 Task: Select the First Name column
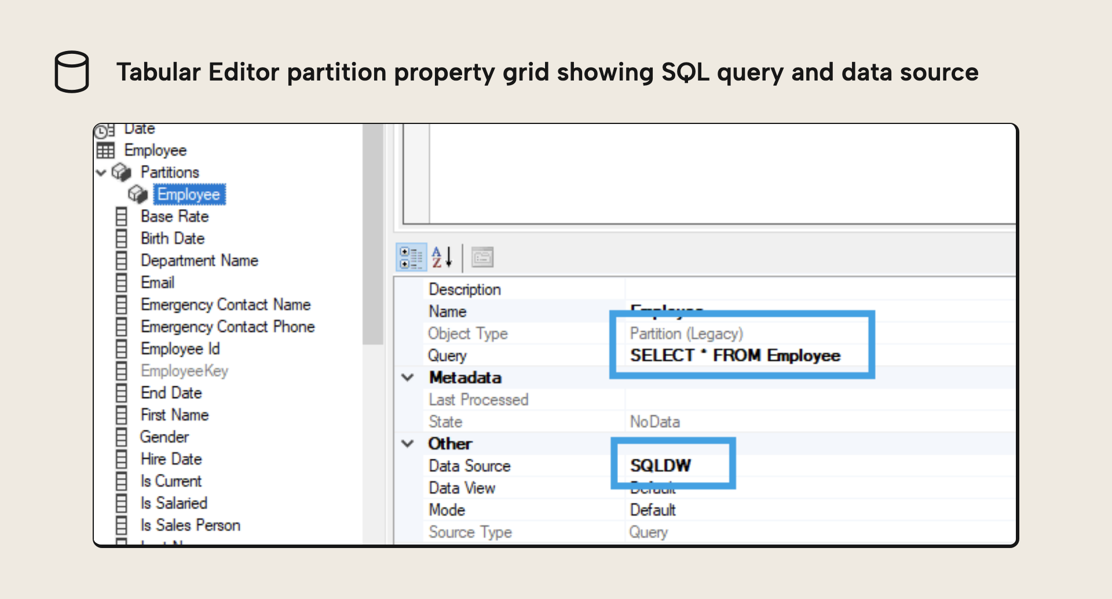click(x=174, y=415)
